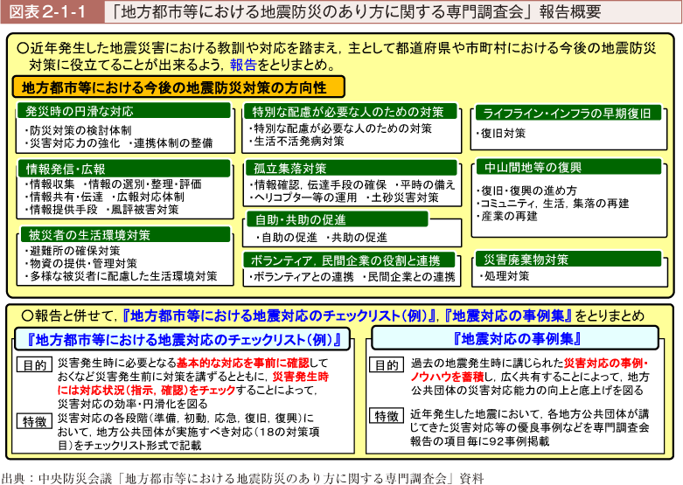Click the 産業の再建 item

(x=507, y=216)
